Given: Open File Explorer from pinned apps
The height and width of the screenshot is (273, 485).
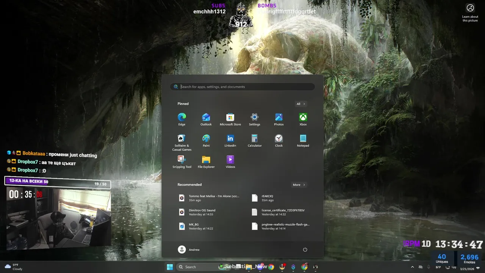Looking at the screenshot, I should [206, 162].
